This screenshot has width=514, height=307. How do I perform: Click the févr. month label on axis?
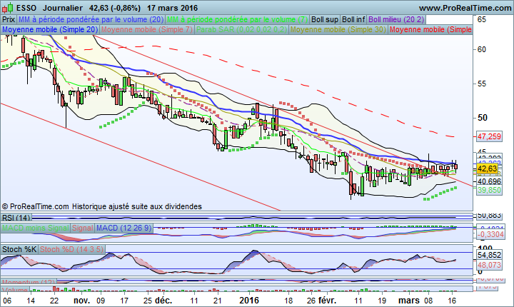tap(327, 301)
